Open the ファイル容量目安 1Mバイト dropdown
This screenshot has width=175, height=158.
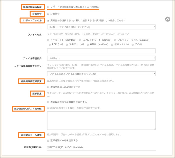(101, 58)
